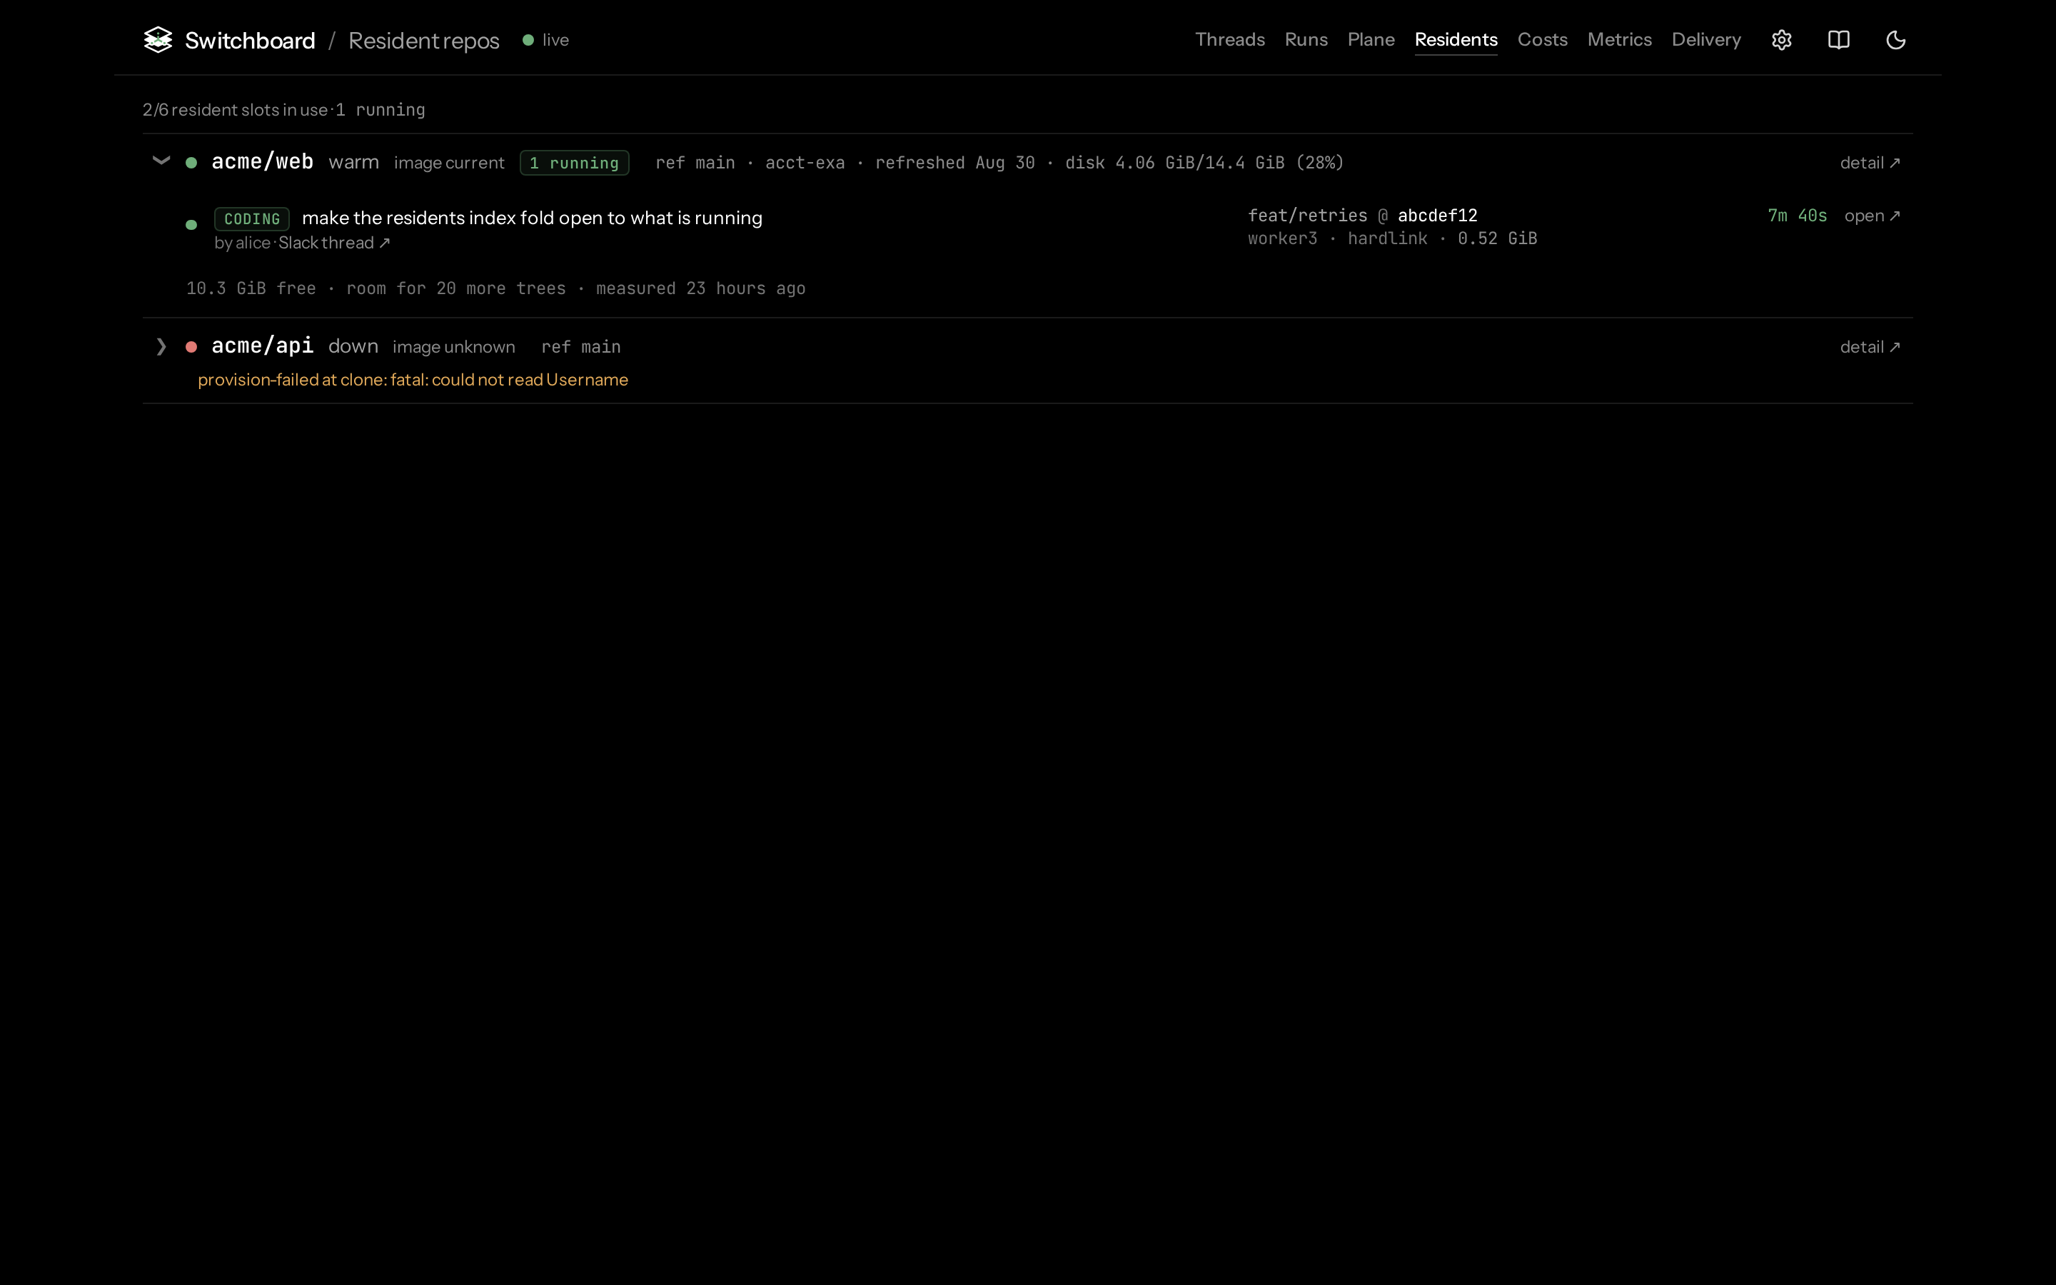Click the live indicator in the header
This screenshot has height=1285, width=2056.
(x=545, y=40)
